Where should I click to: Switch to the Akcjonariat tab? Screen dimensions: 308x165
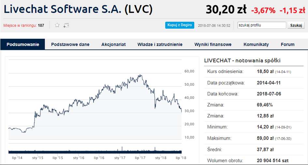[113, 45]
